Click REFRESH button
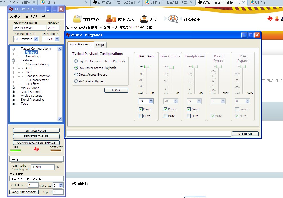This screenshot has height=198, width=283. click(x=245, y=134)
